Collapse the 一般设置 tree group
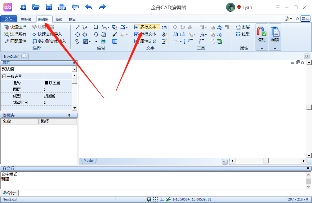The image size is (312, 203). point(4,76)
